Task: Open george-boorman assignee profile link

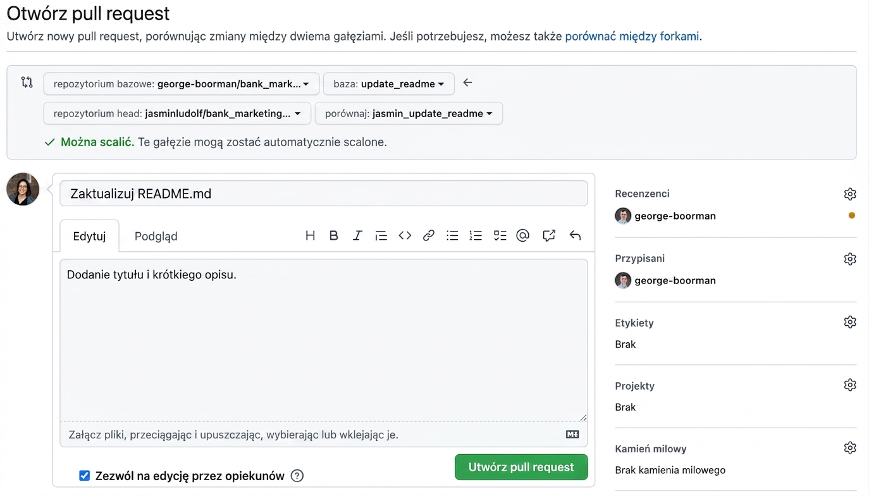Action: [x=675, y=280]
